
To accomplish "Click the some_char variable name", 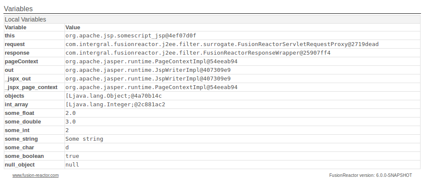I will [x=19, y=148].
